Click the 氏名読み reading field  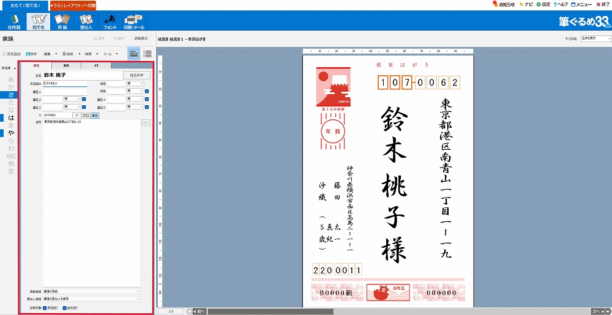pos(65,83)
